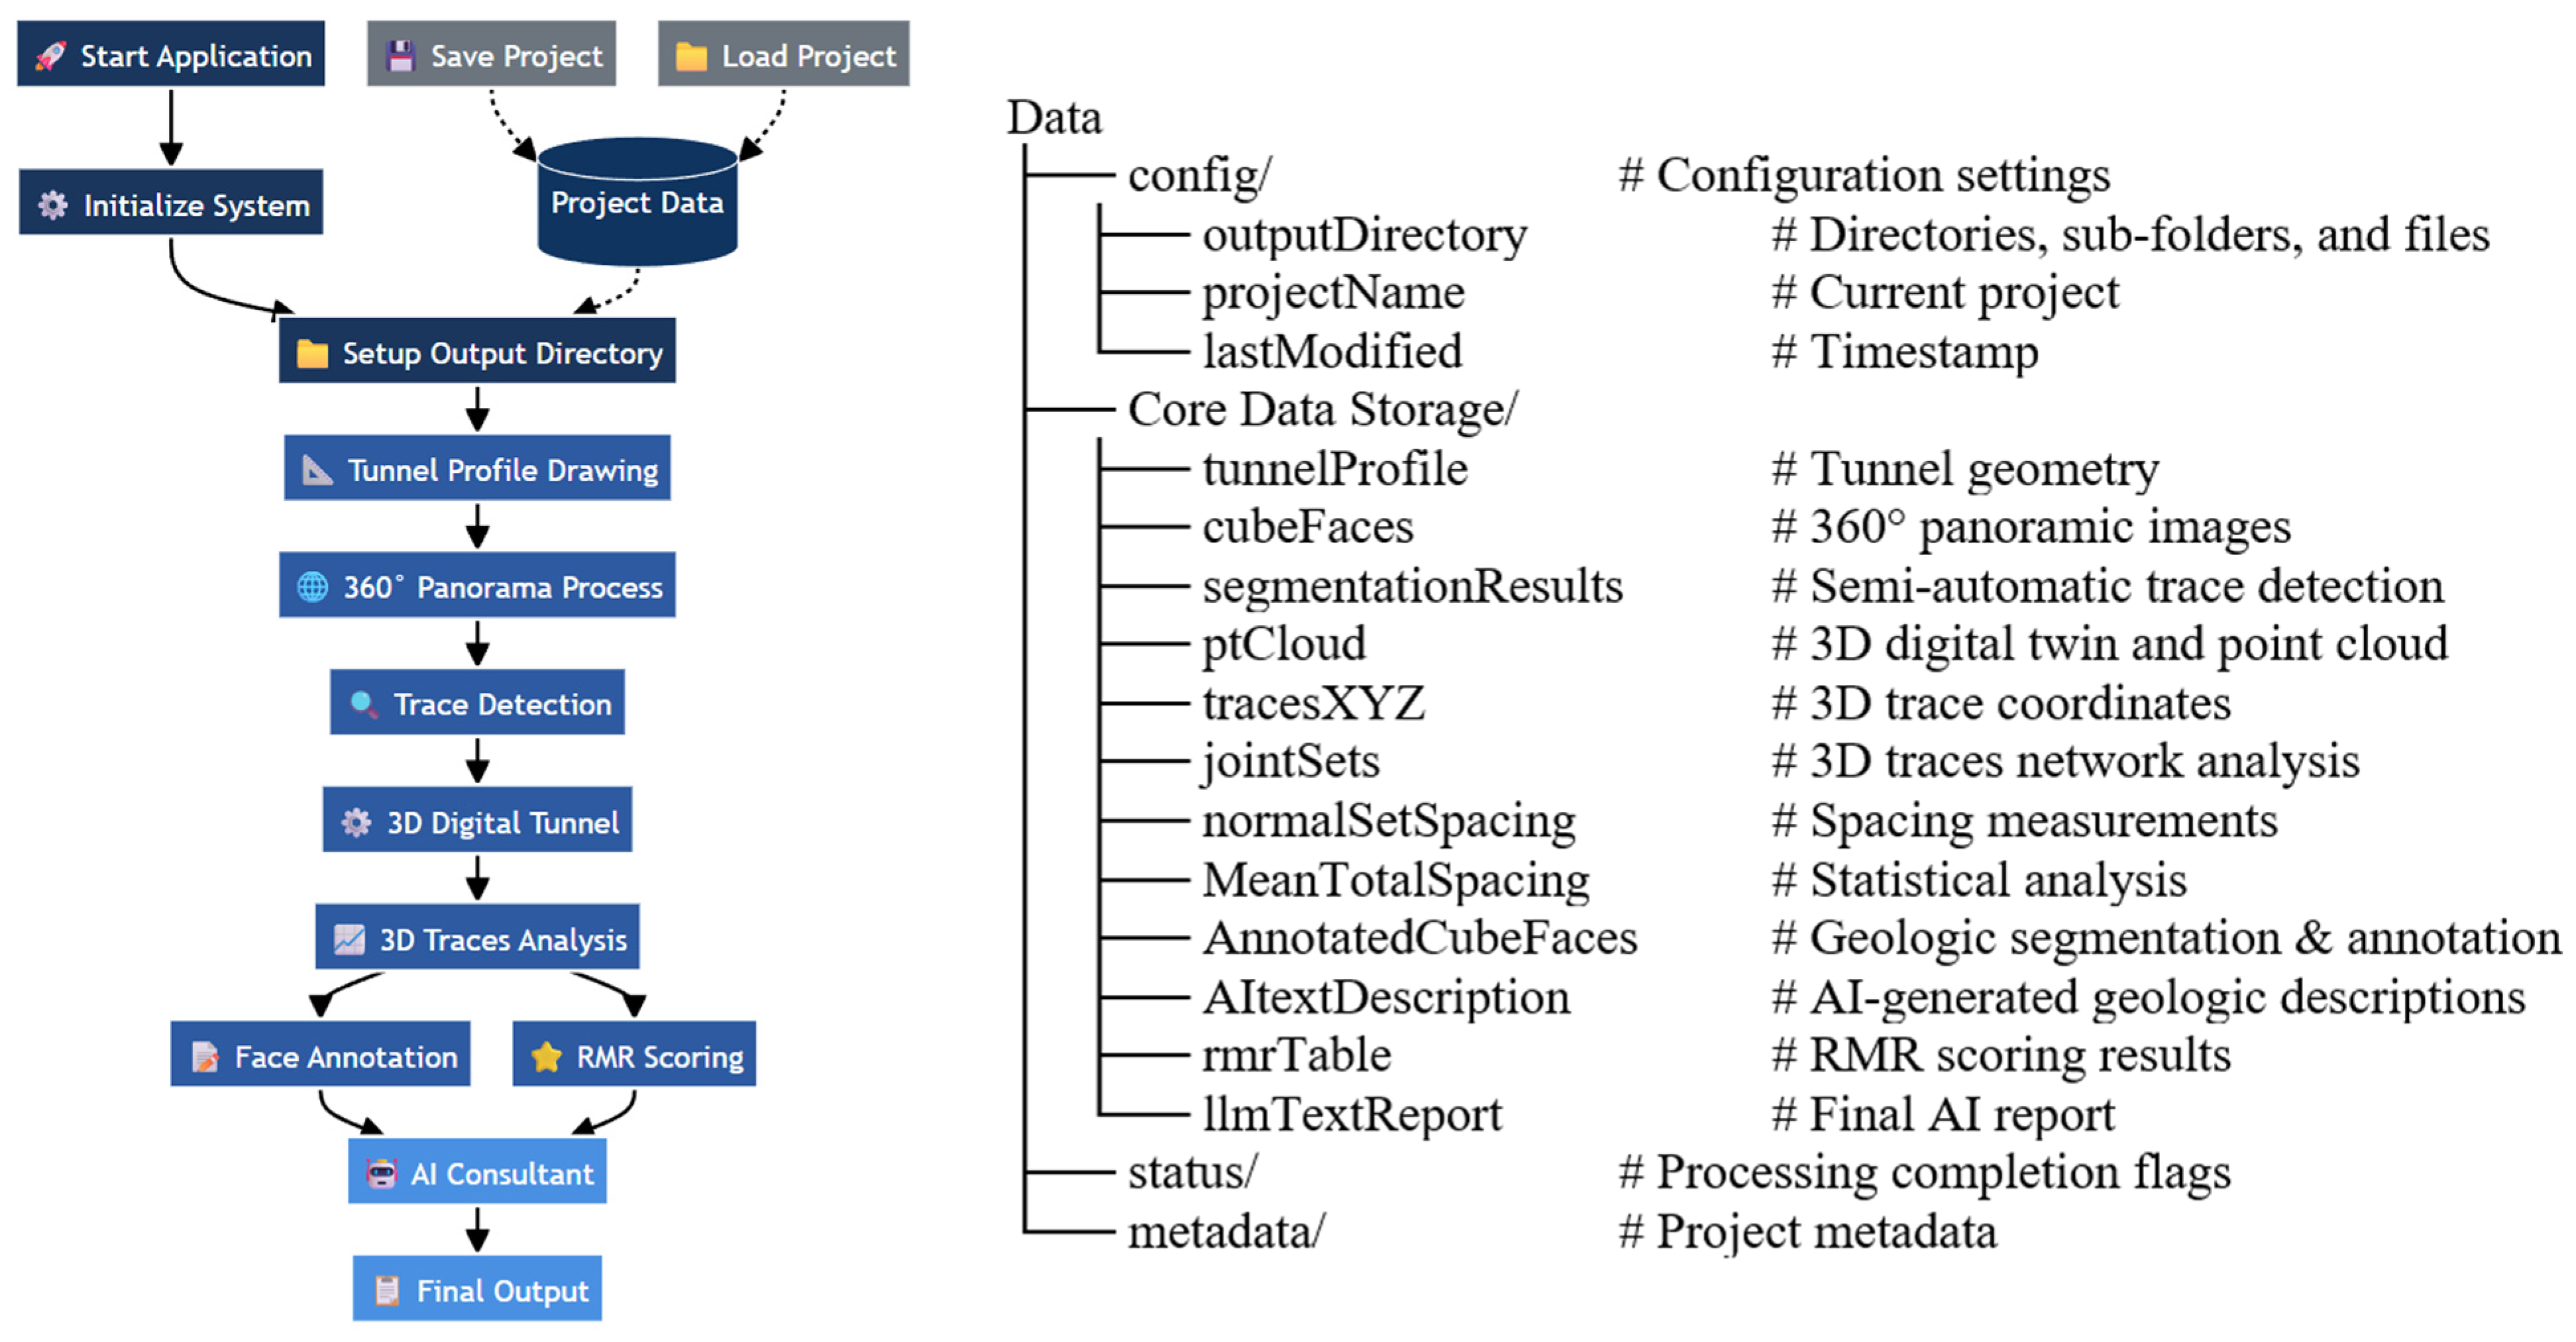Image resolution: width=2576 pixels, height=1342 pixels.
Task: Click the chart icon on 3D Traces Analysis
Action: tap(349, 939)
